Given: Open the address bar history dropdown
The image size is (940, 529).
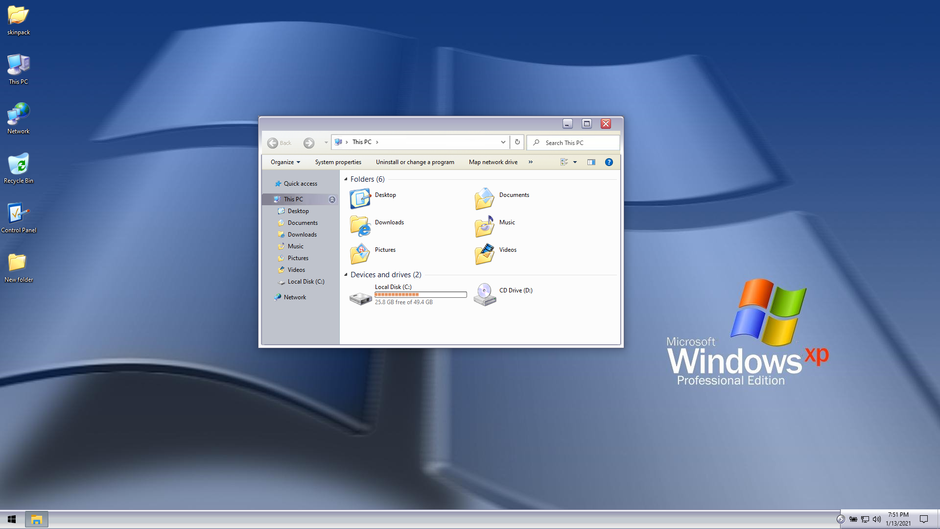Looking at the screenshot, I should click(503, 142).
